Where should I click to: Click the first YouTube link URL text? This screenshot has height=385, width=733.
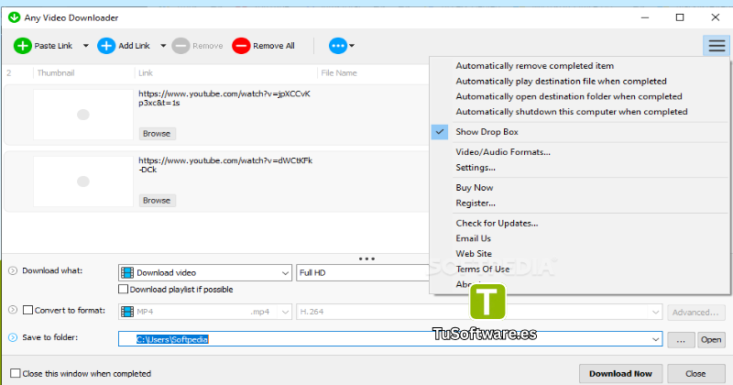[224, 98]
